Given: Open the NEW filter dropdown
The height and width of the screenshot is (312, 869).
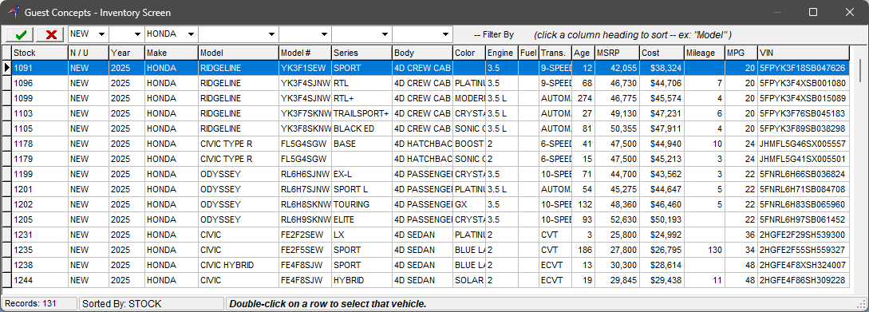Looking at the screenshot, I should [101, 34].
